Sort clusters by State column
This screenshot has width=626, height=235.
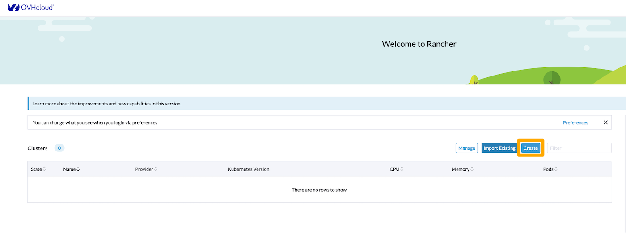point(38,169)
